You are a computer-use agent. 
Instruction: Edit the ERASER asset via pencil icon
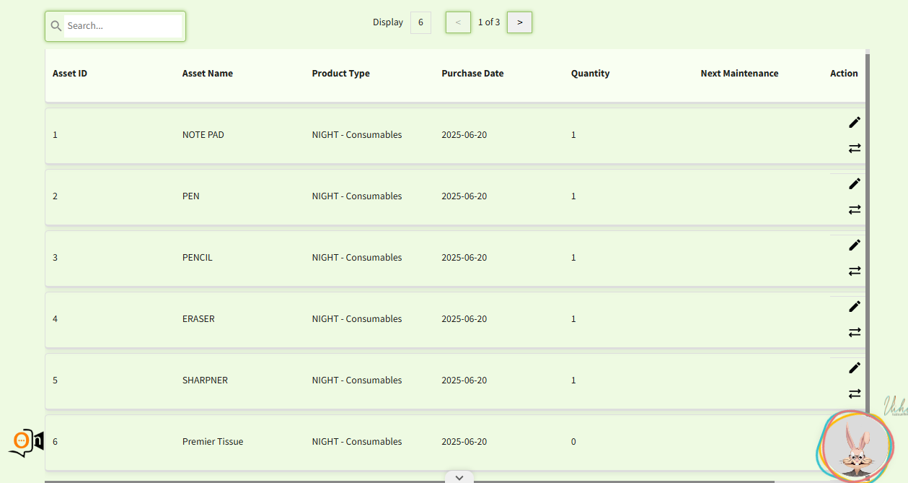[x=855, y=306]
